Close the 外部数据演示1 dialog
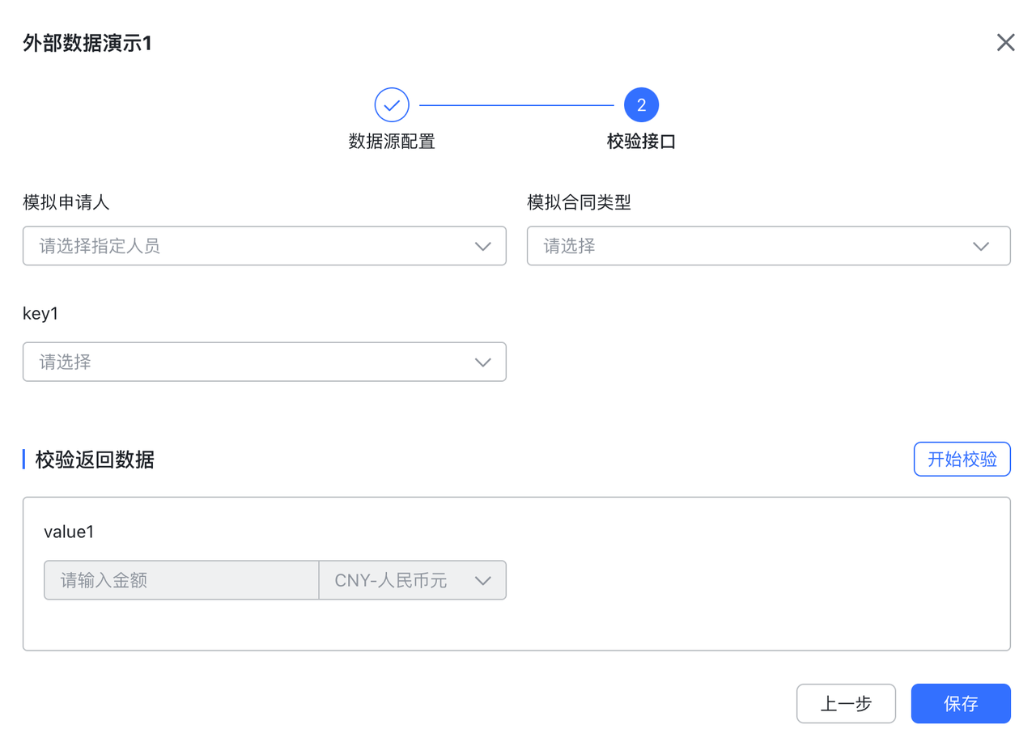Screen dimensions: 1036x746 [1005, 43]
